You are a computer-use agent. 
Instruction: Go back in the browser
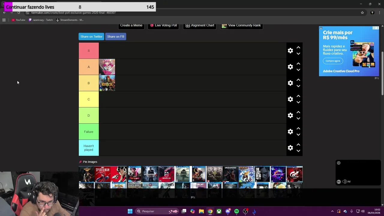click(4, 13)
